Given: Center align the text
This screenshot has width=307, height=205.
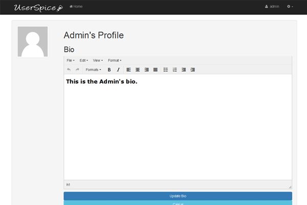Looking at the screenshot, I should (137, 70).
